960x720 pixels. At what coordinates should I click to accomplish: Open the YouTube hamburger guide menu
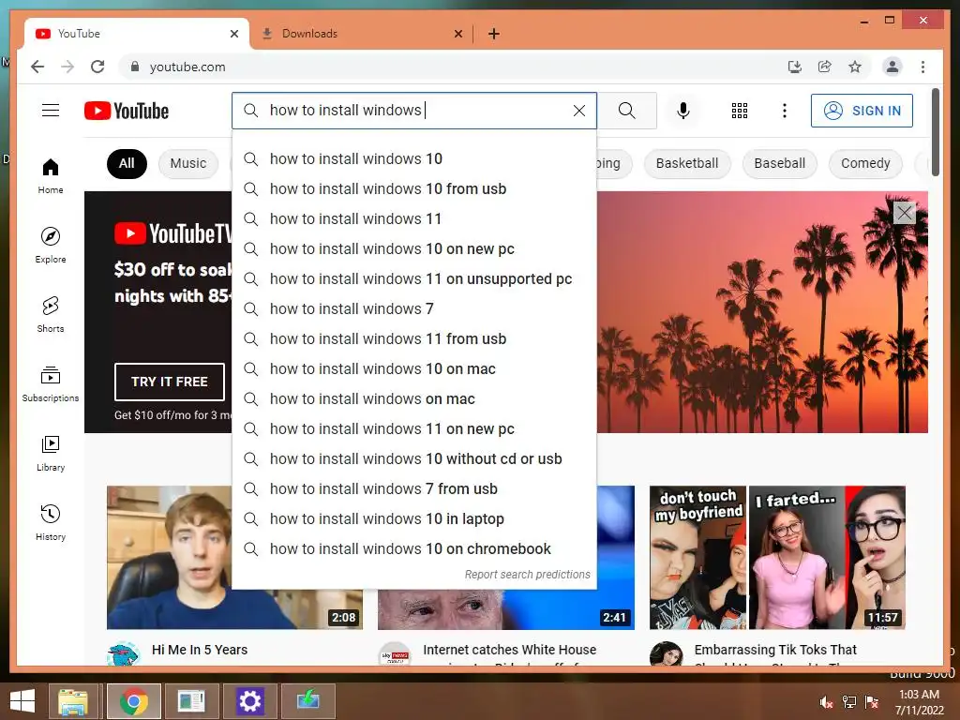(51, 111)
